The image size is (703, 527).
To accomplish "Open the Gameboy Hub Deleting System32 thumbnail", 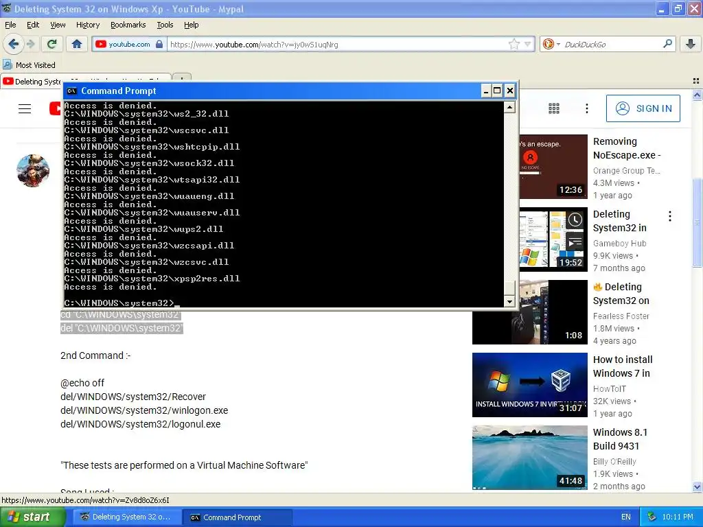I will (553, 239).
